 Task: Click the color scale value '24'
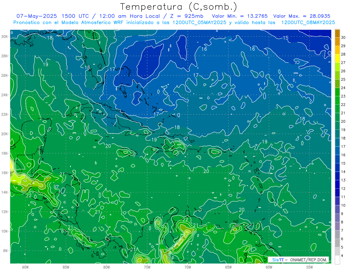[x=343, y=88]
